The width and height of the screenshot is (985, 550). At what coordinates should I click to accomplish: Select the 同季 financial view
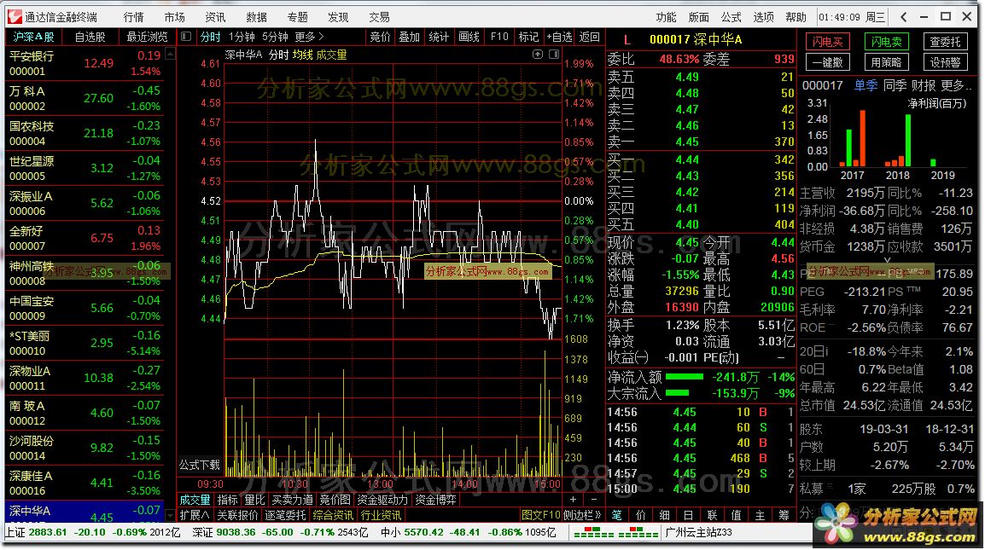[895, 85]
